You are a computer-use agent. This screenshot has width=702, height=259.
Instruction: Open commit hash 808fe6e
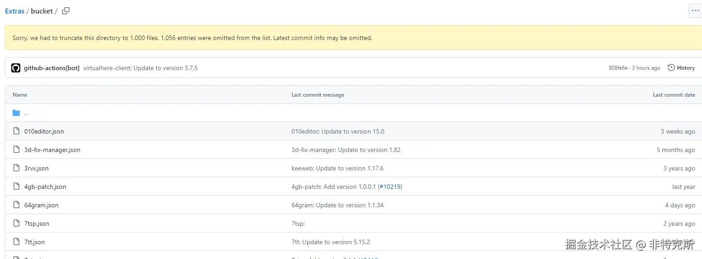pos(618,68)
